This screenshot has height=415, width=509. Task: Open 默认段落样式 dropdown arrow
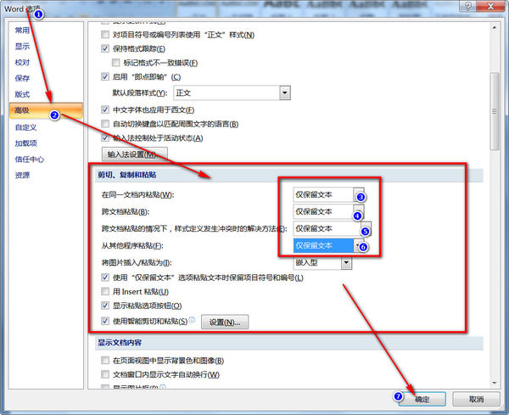pos(285,93)
